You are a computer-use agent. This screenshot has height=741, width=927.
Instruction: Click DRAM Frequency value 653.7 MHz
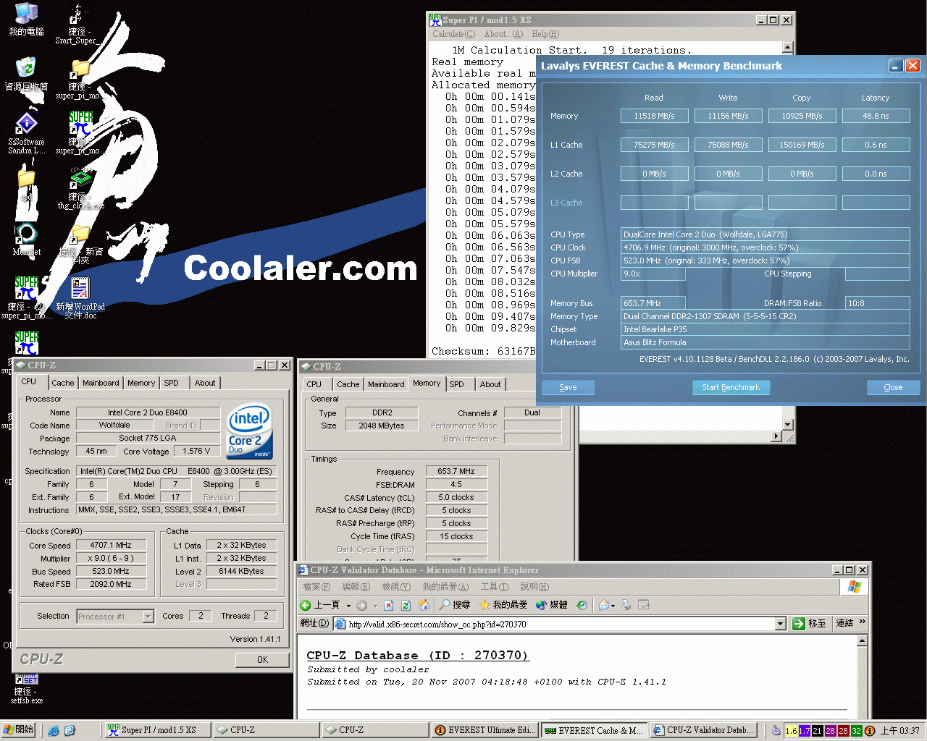[x=456, y=471]
